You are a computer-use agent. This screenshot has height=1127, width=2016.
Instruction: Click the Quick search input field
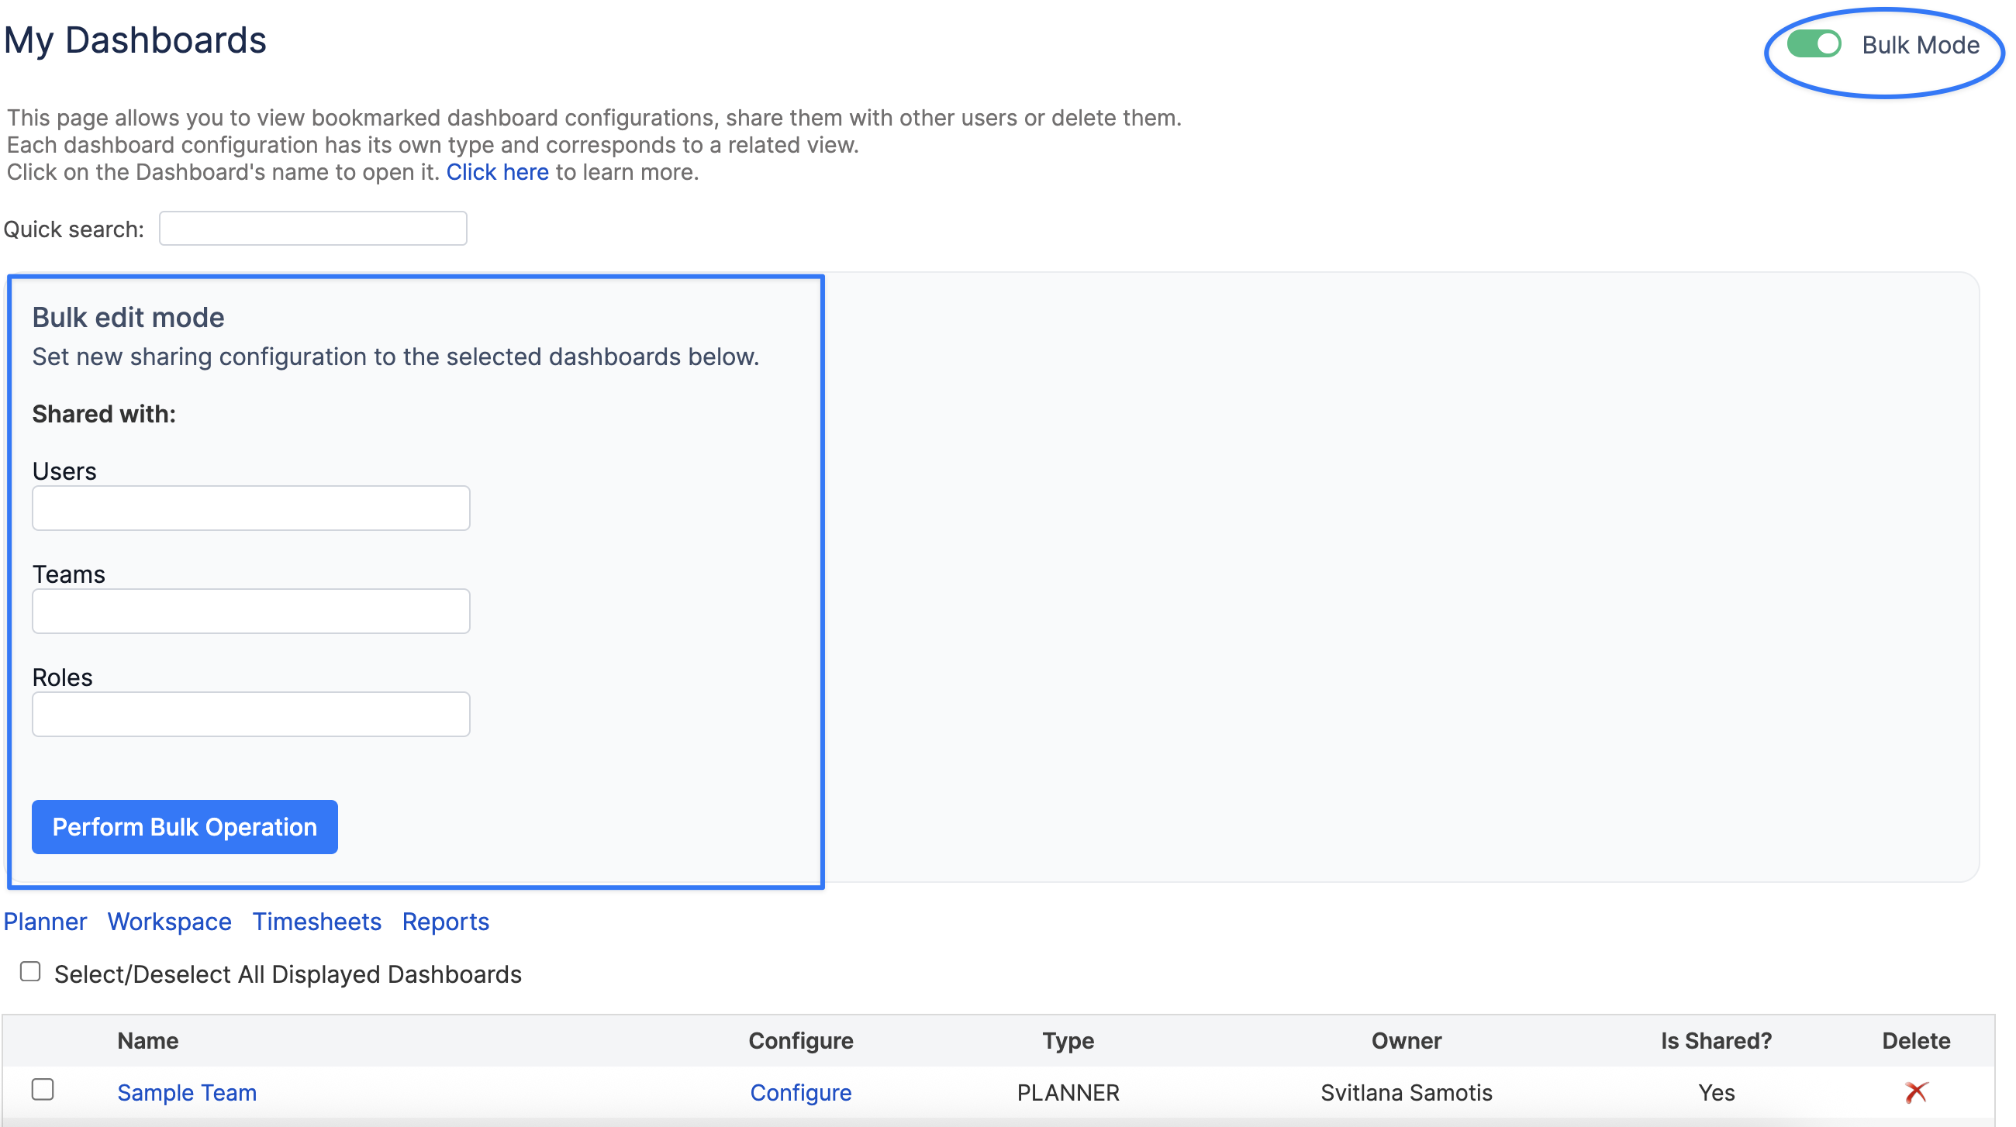[312, 229]
